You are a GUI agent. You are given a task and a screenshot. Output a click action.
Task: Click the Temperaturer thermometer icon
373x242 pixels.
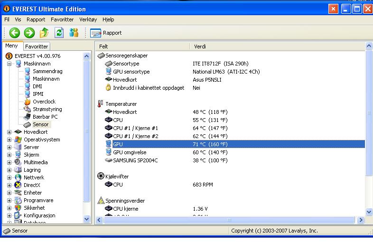coord(101,104)
